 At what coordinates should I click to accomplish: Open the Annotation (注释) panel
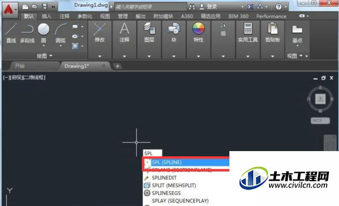point(124,32)
